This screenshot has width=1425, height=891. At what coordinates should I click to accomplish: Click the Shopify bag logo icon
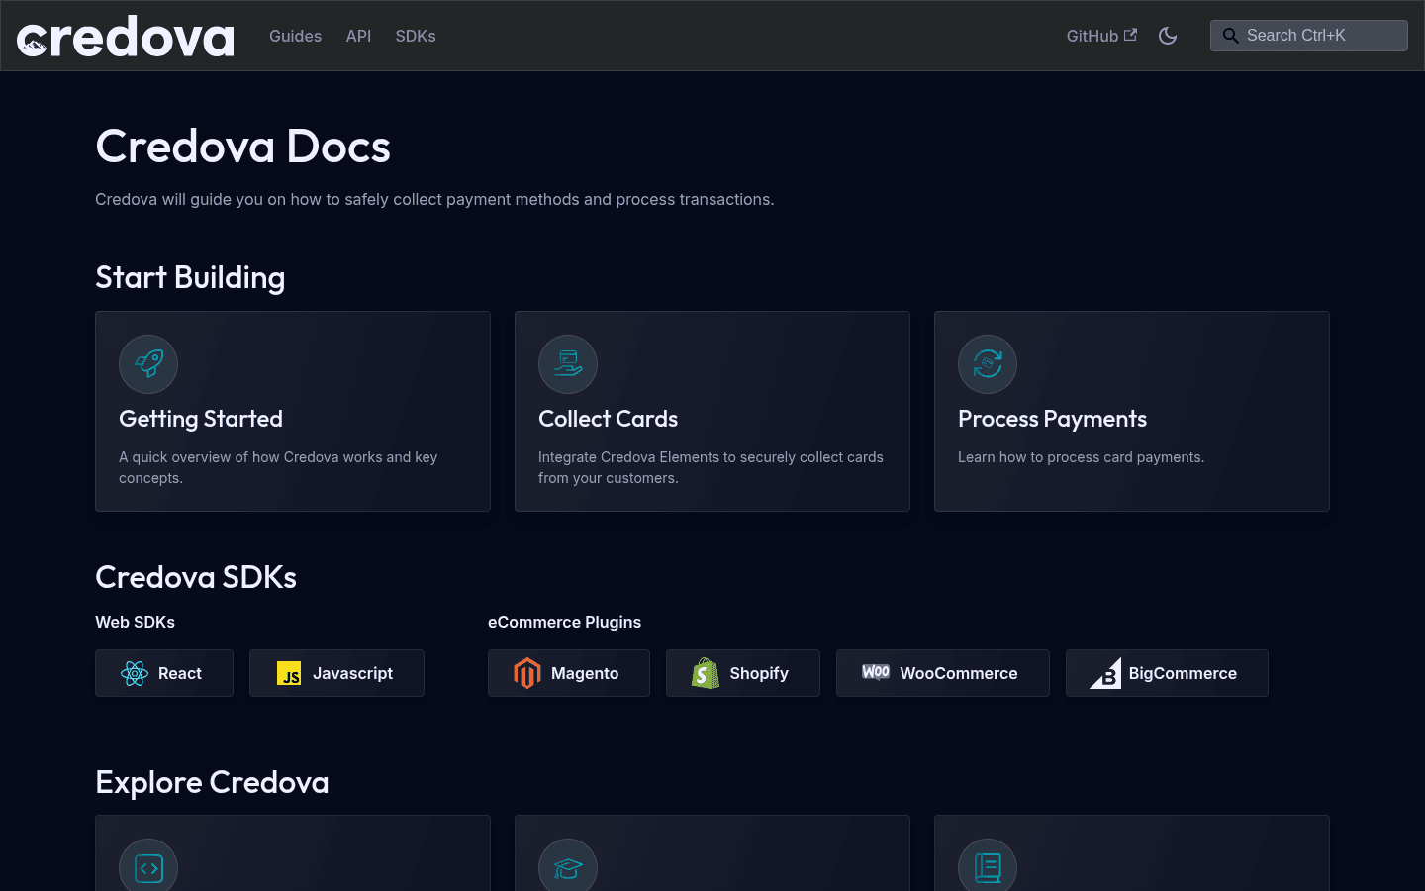pos(706,673)
